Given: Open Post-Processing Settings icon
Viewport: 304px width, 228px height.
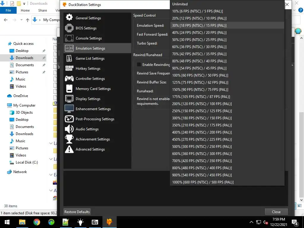Looking at the screenshot, I should (x=69, y=119).
